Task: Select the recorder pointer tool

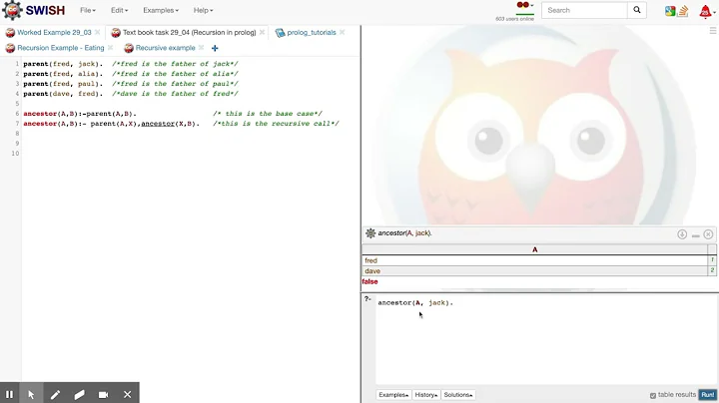Action: pos(31,394)
